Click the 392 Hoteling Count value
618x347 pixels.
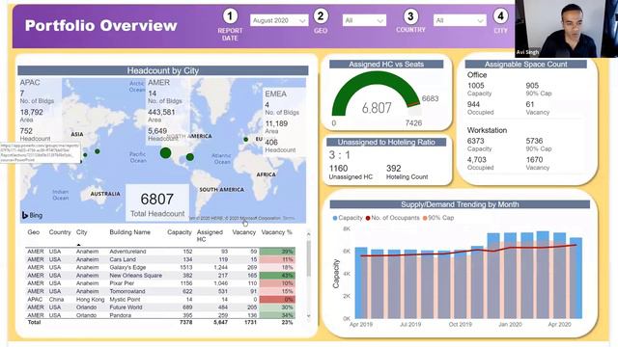pos(393,169)
